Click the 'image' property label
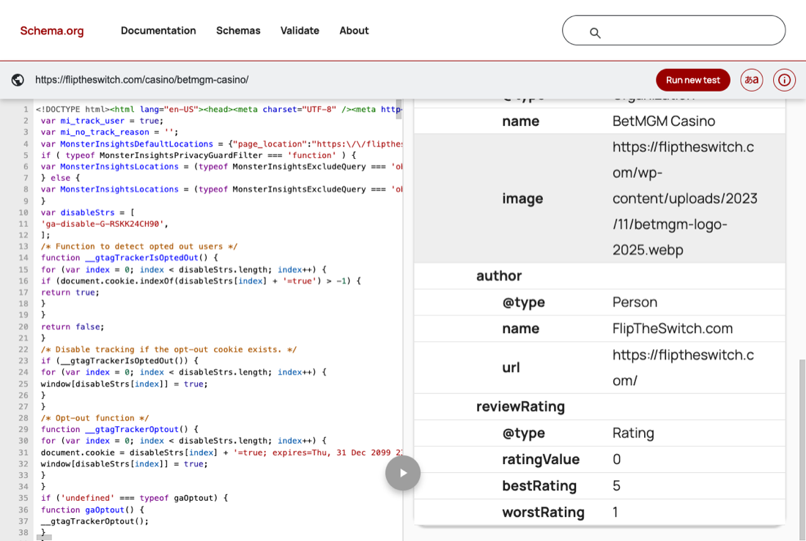Image resolution: width=806 pixels, height=541 pixels. click(x=522, y=199)
